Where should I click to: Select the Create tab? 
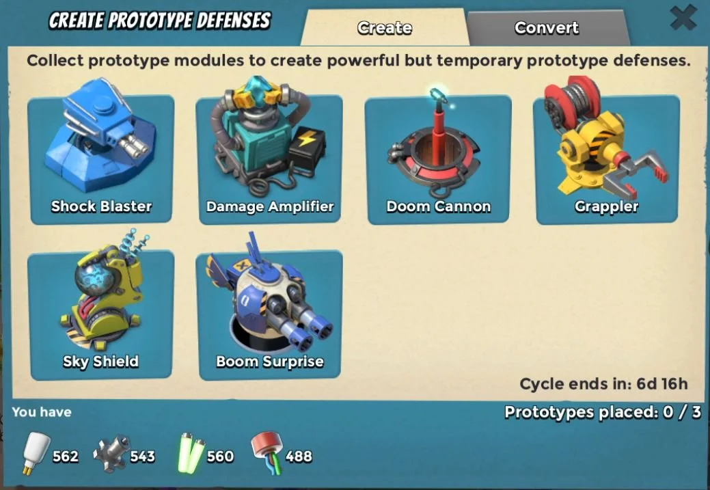[385, 28]
